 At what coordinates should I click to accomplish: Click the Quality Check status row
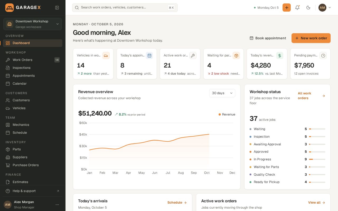[287, 175]
